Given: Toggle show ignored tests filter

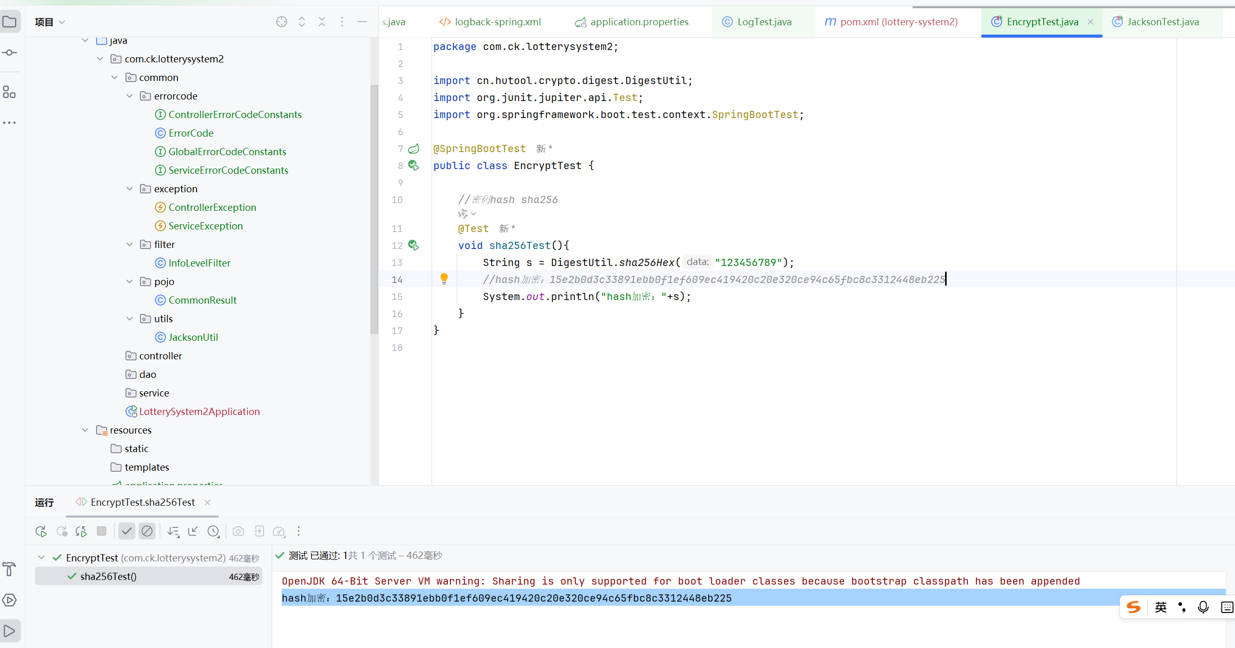Looking at the screenshot, I should pyautogui.click(x=147, y=531).
